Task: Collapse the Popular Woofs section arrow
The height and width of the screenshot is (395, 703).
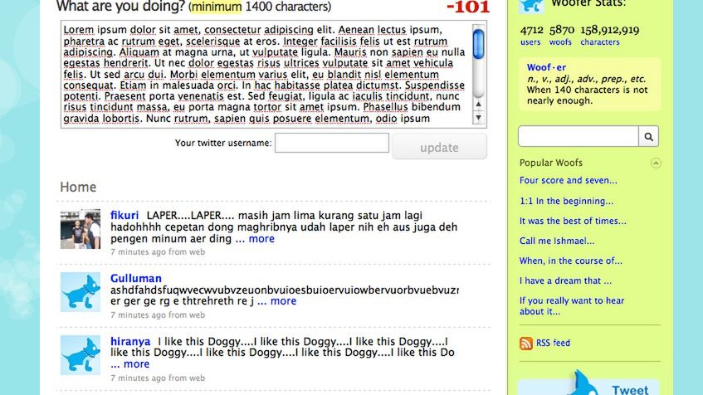Action: click(x=656, y=163)
